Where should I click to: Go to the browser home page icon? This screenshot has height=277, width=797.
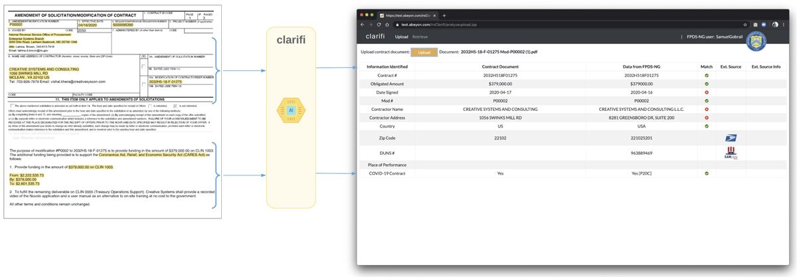(387, 24)
